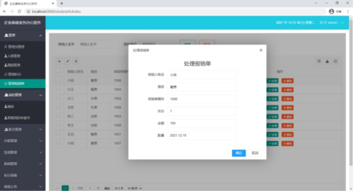354x191 pixels.
Task: Click the pencil (edit) icon in the table toolbar
Action: [x=68, y=61]
